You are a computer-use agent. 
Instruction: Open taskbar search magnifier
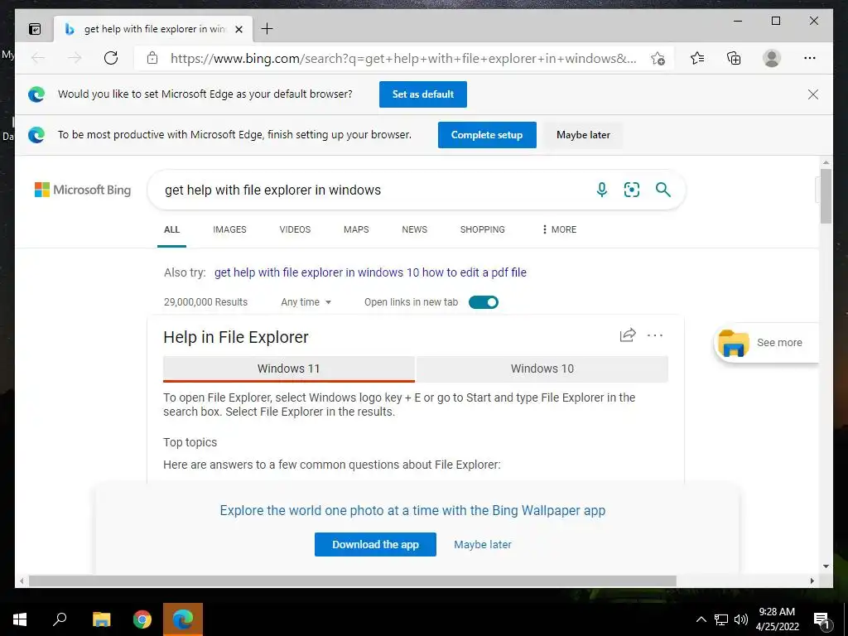point(60,619)
